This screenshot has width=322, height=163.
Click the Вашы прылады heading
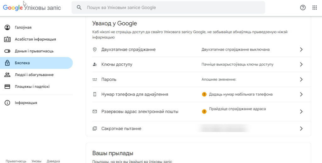click(x=113, y=153)
